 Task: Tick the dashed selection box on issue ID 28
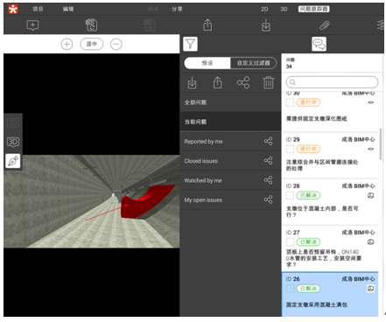coord(290,195)
